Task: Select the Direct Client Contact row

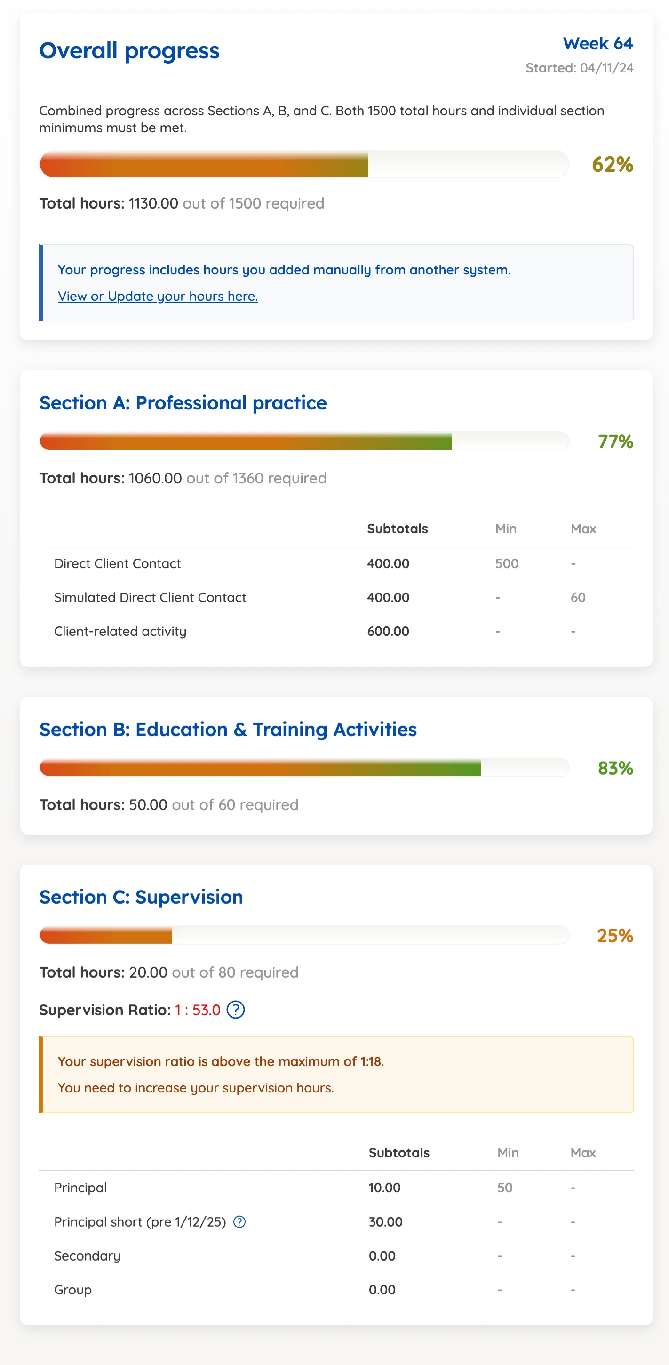Action: [117, 563]
